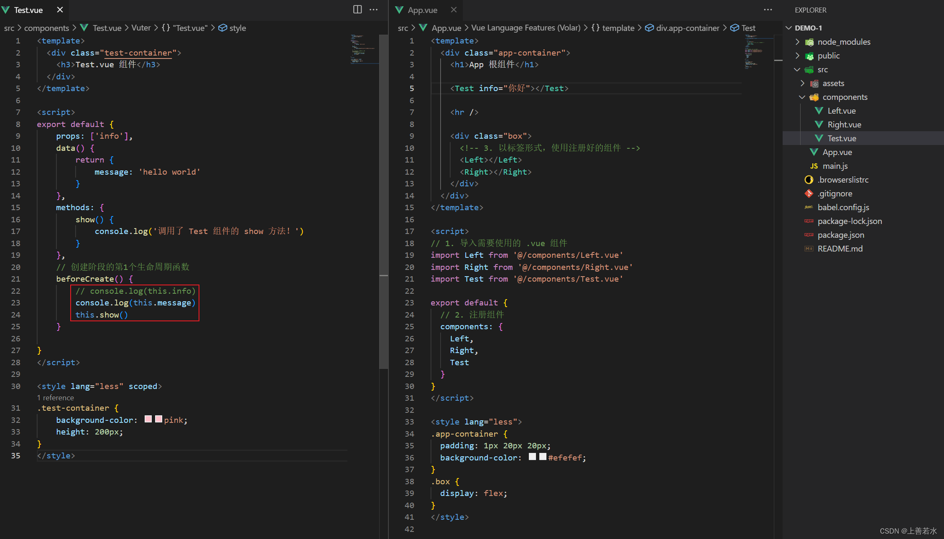Viewport: 944px width, 539px height.
Task: Place cursor on 'beforeCreate()' in Test.vue
Action: tap(89, 279)
